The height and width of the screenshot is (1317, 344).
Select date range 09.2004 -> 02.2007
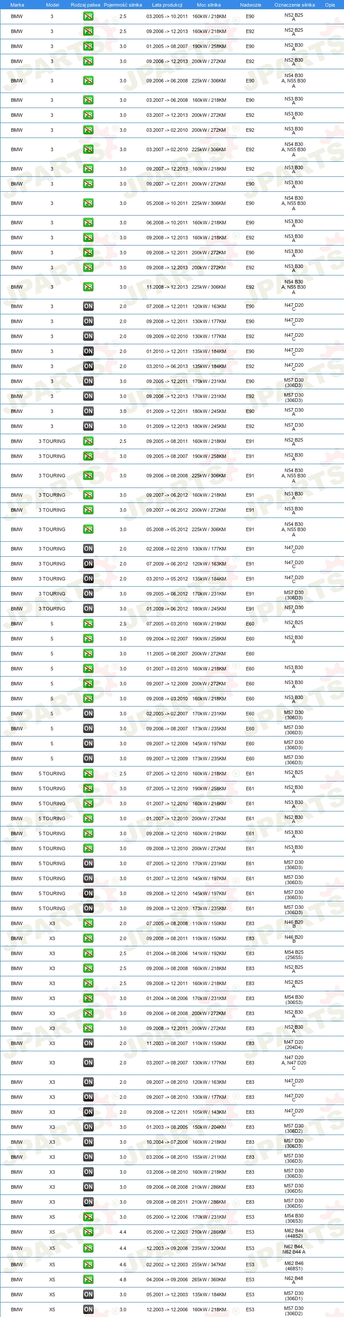pyautogui.click(x=167, y=639)
